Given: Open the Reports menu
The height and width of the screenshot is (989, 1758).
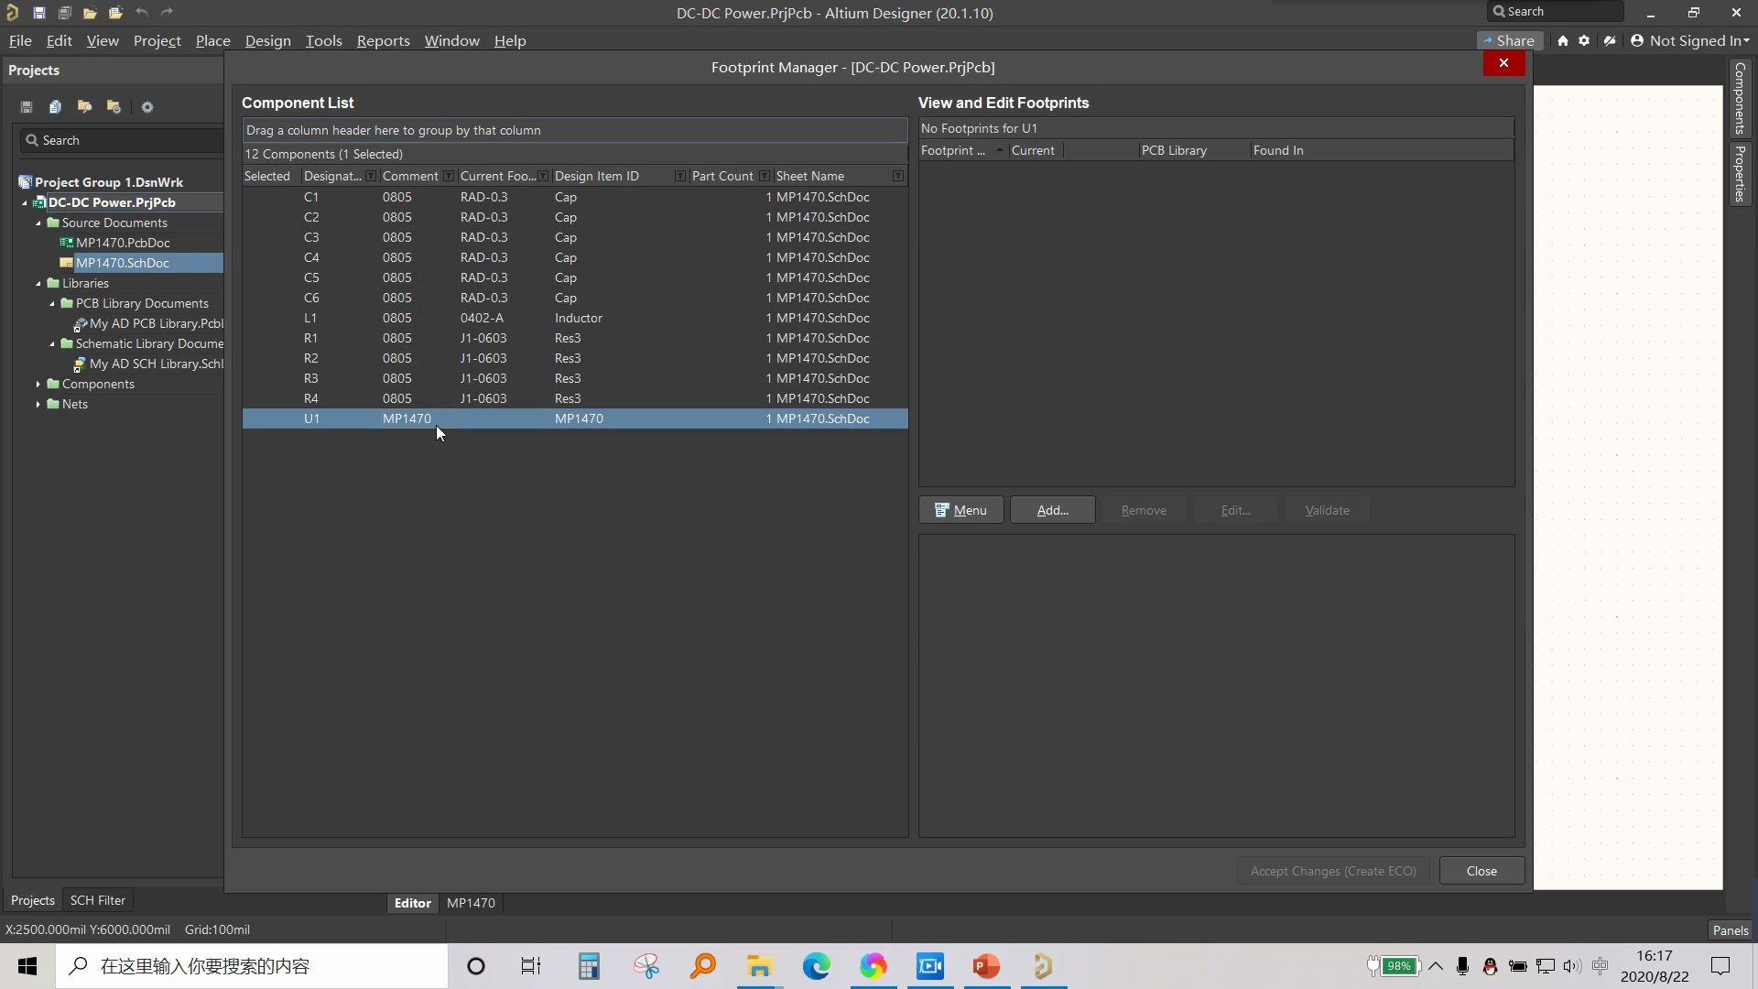Looking at the screenshot, I should pos(383,41).
